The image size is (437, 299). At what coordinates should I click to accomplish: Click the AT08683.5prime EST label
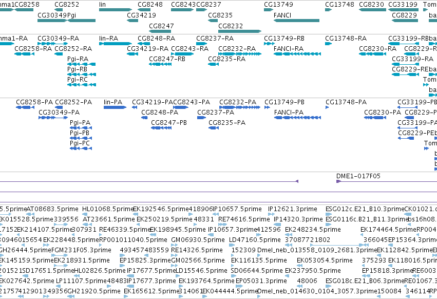click(x=52, y=209)
